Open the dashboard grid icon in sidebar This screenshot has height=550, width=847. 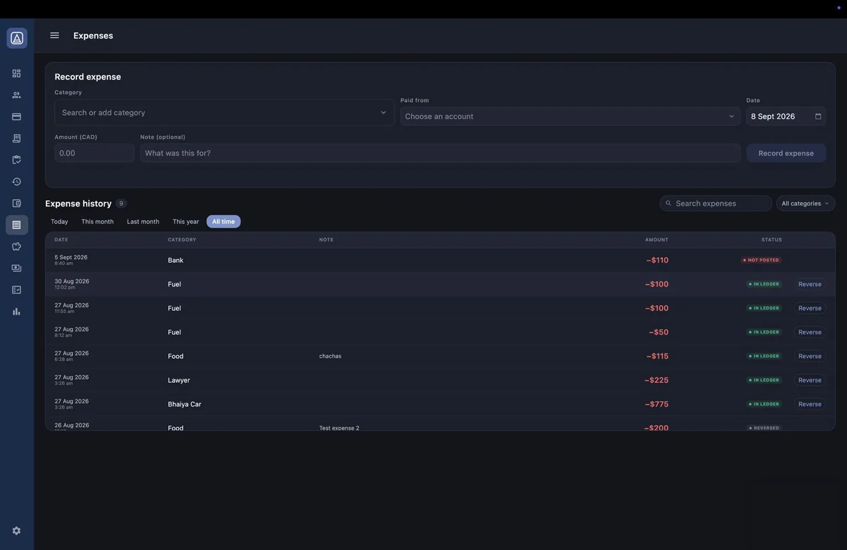[x=16, y=74]
